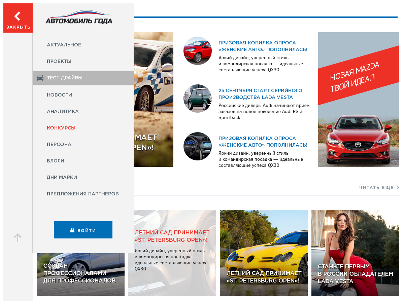The height and width of the screenshot is (301, 404).
Task: Click the red car round thumbnail
Action: (x=198, y=51)
